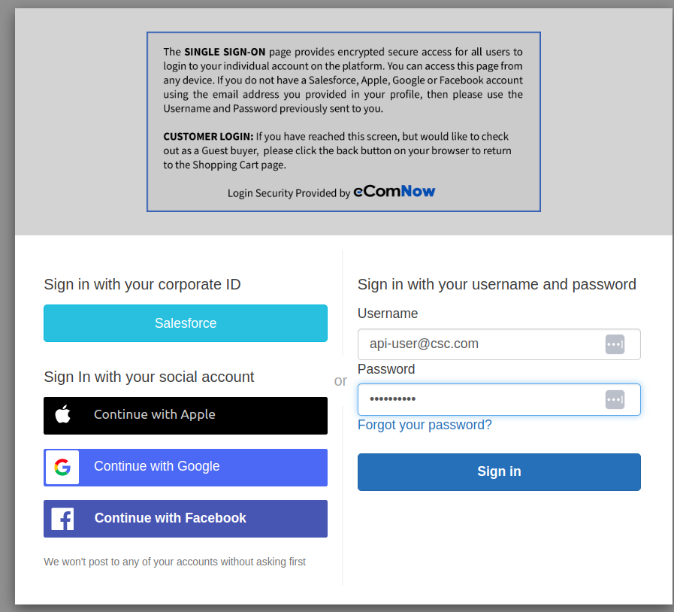This screenshot has width=674, height=612.
Task: Click the Facebook f icon
Action: [x=62, y=518]
